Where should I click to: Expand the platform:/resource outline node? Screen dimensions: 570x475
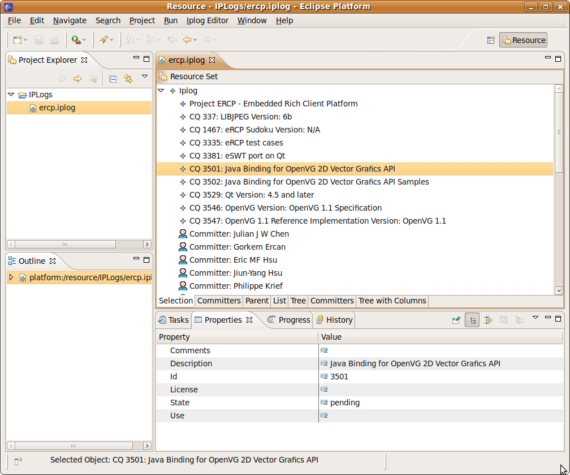pyautogui.click(x=11, y=277)
